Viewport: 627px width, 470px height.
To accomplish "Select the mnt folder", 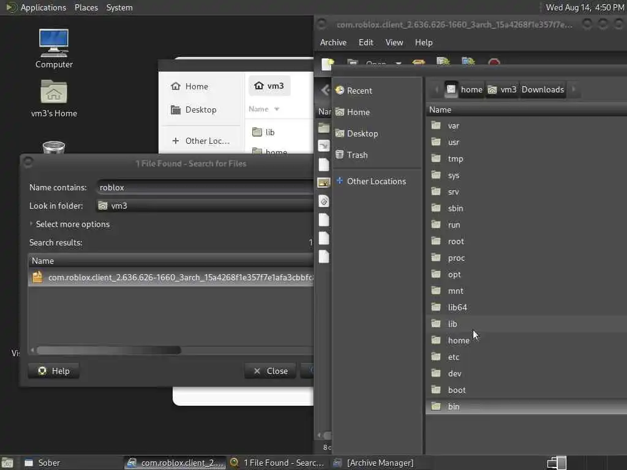I will tap(526, 291).
